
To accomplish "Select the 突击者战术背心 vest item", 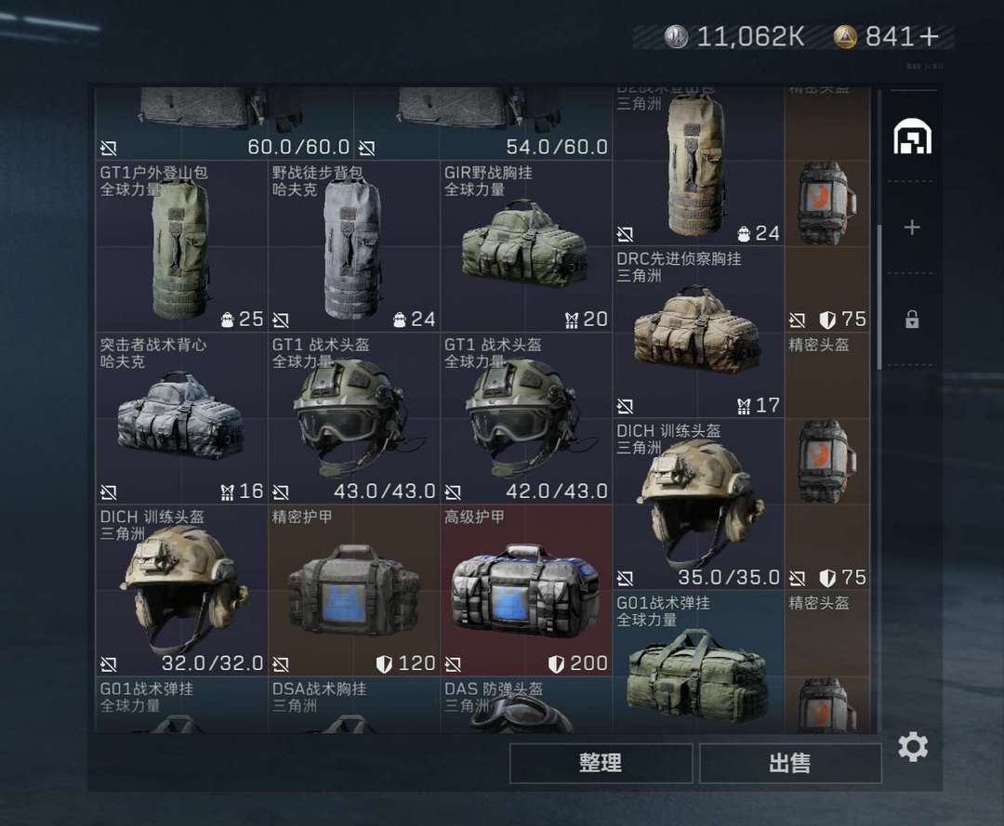I will pos(181,418).
